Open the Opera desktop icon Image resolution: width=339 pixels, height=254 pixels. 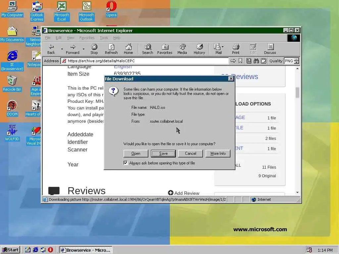click(111, 9)
